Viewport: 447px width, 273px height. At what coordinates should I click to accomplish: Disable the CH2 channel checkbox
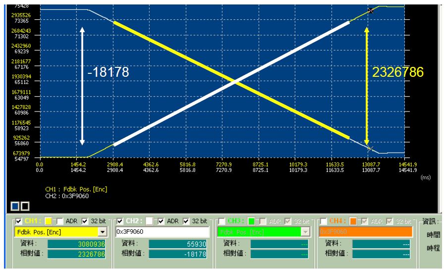tap(119, 220)
